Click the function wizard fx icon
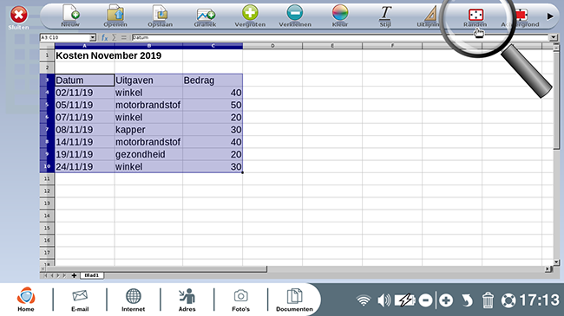This screenshot has height=316, width=564. (104, 37)
